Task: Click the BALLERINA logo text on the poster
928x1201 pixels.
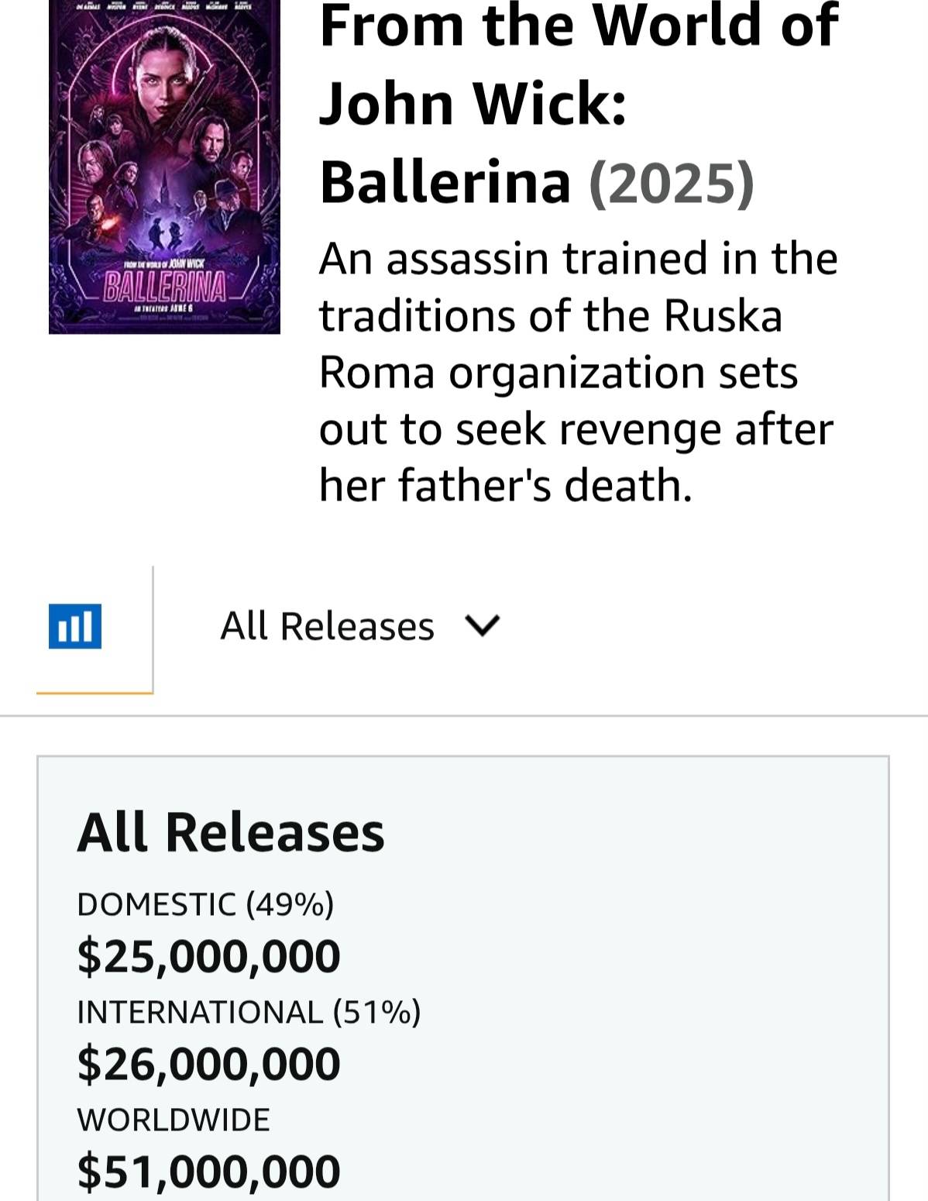Action: pyautogui.click(x=164, y=287)
